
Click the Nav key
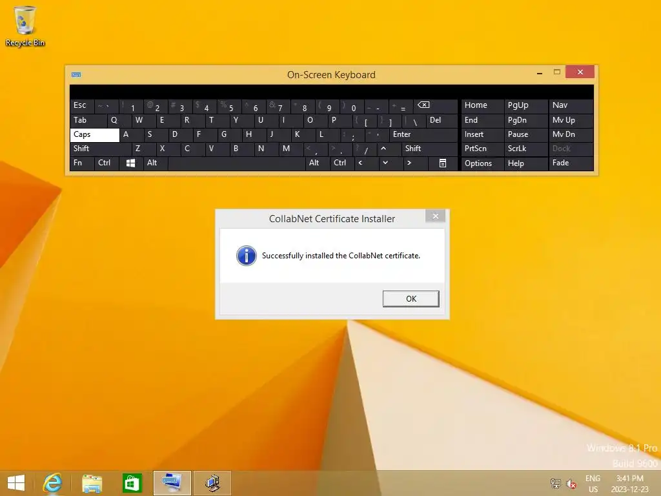coord(571,105)
